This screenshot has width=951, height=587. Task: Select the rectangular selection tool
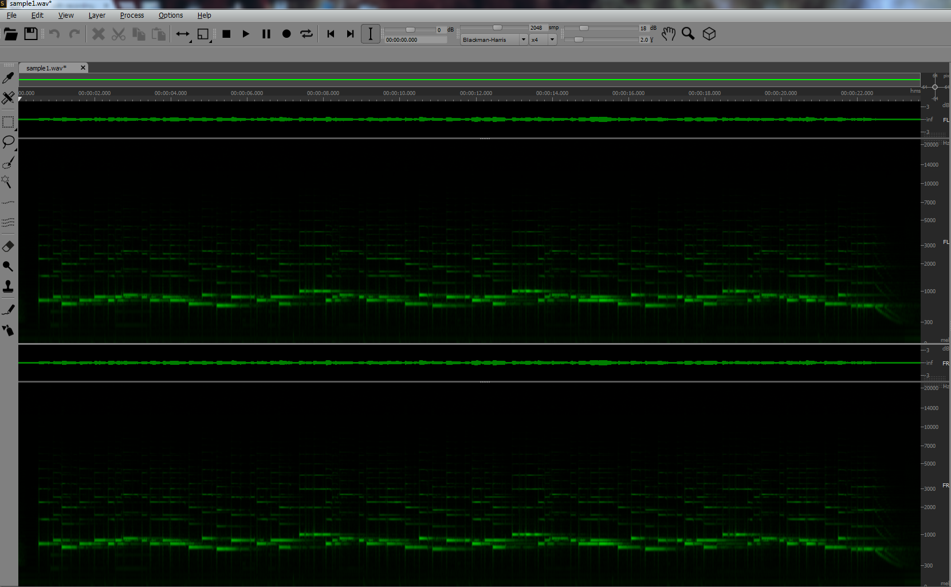[8, 122]
